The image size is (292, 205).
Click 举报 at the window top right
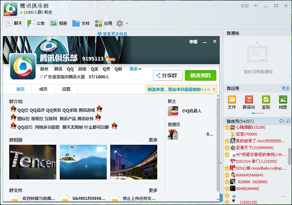click(x=245, y=6)
